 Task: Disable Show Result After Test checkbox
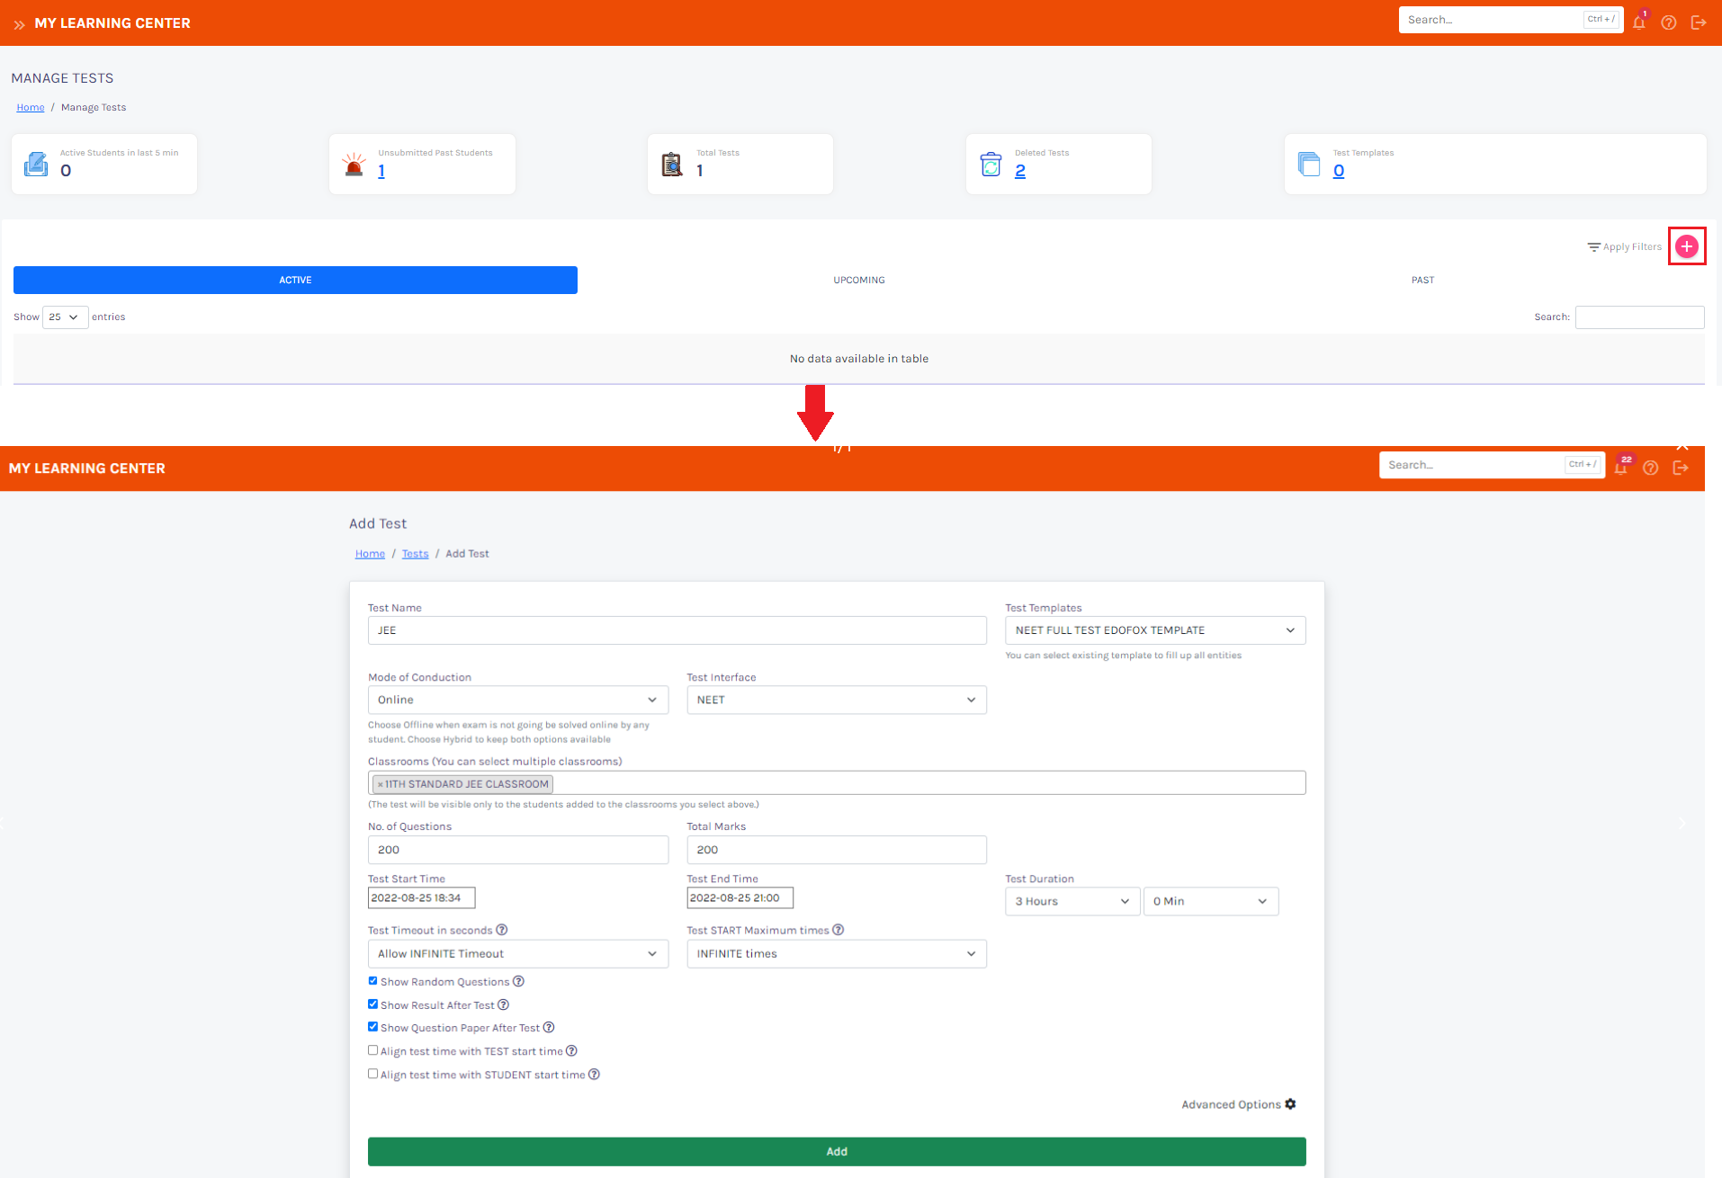coord(372,1004)
